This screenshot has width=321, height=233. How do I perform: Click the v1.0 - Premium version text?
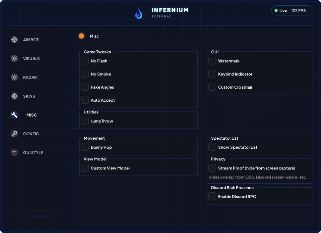click(36, 216)
